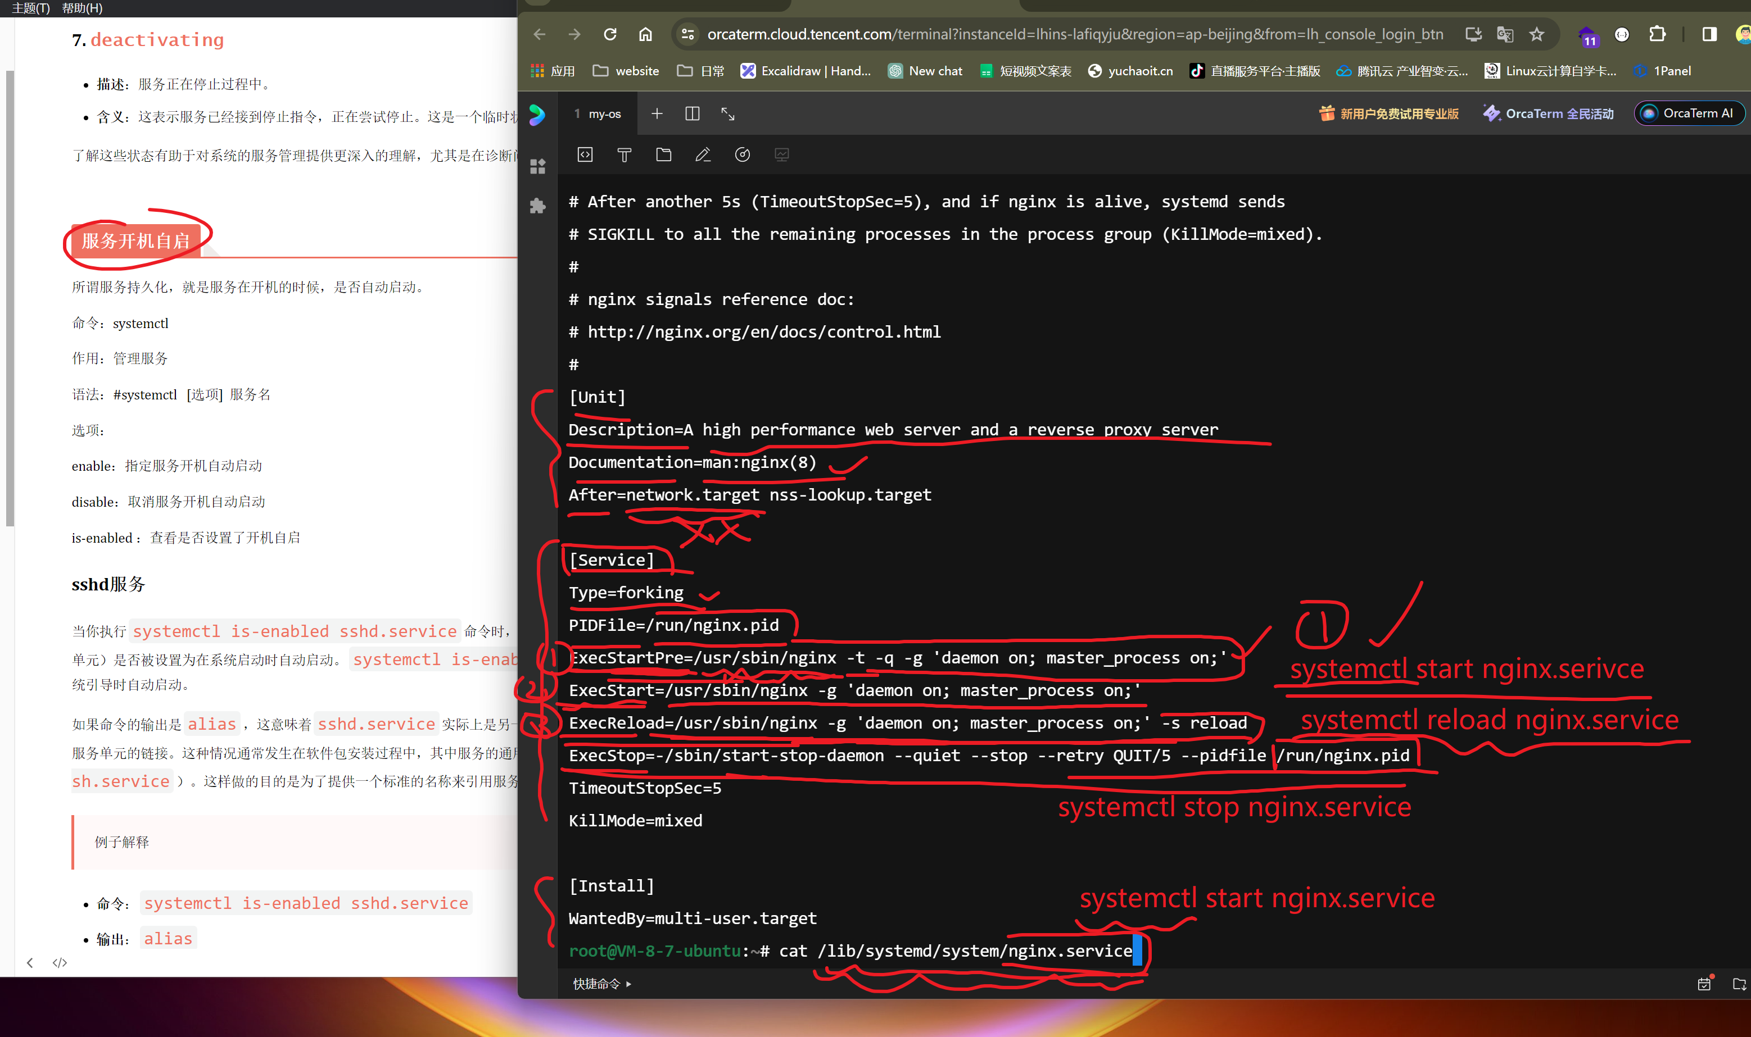Split the terminal pane
The image size is (1751, 1037).
click(693, 113)
